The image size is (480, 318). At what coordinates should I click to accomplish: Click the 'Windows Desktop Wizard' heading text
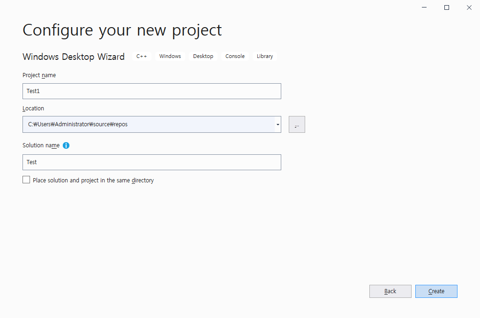[74, 57]
